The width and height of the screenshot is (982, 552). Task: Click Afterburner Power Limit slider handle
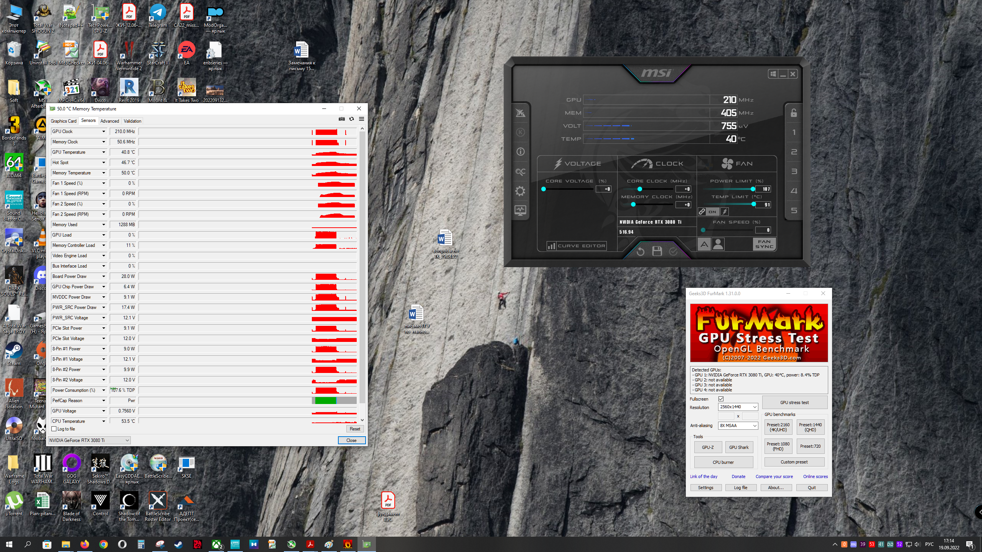click(753, 189)
